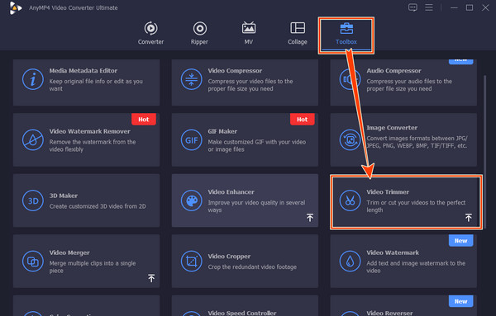Pin Video Enhancer to top arrow

[310, 217]
